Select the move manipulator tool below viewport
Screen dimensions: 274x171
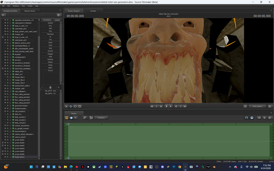tap(71, 106)
